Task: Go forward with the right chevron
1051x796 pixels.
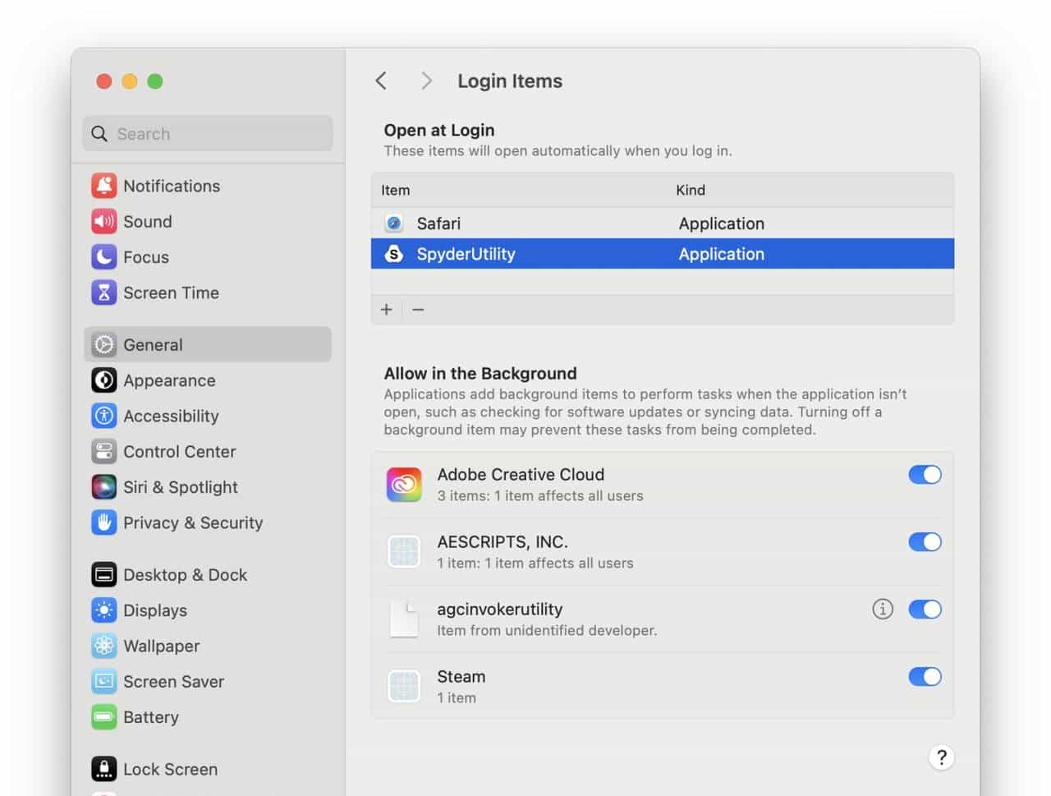Action: pos(426,81)
